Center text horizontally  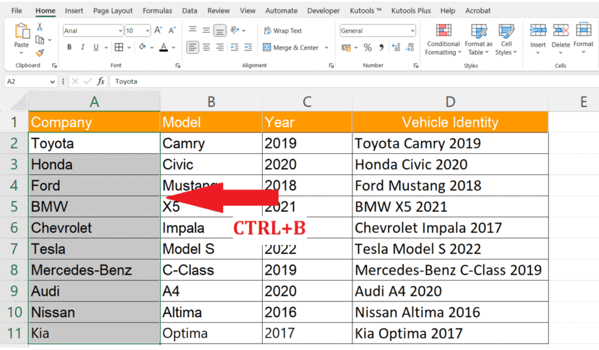click(x=206, y=47)
